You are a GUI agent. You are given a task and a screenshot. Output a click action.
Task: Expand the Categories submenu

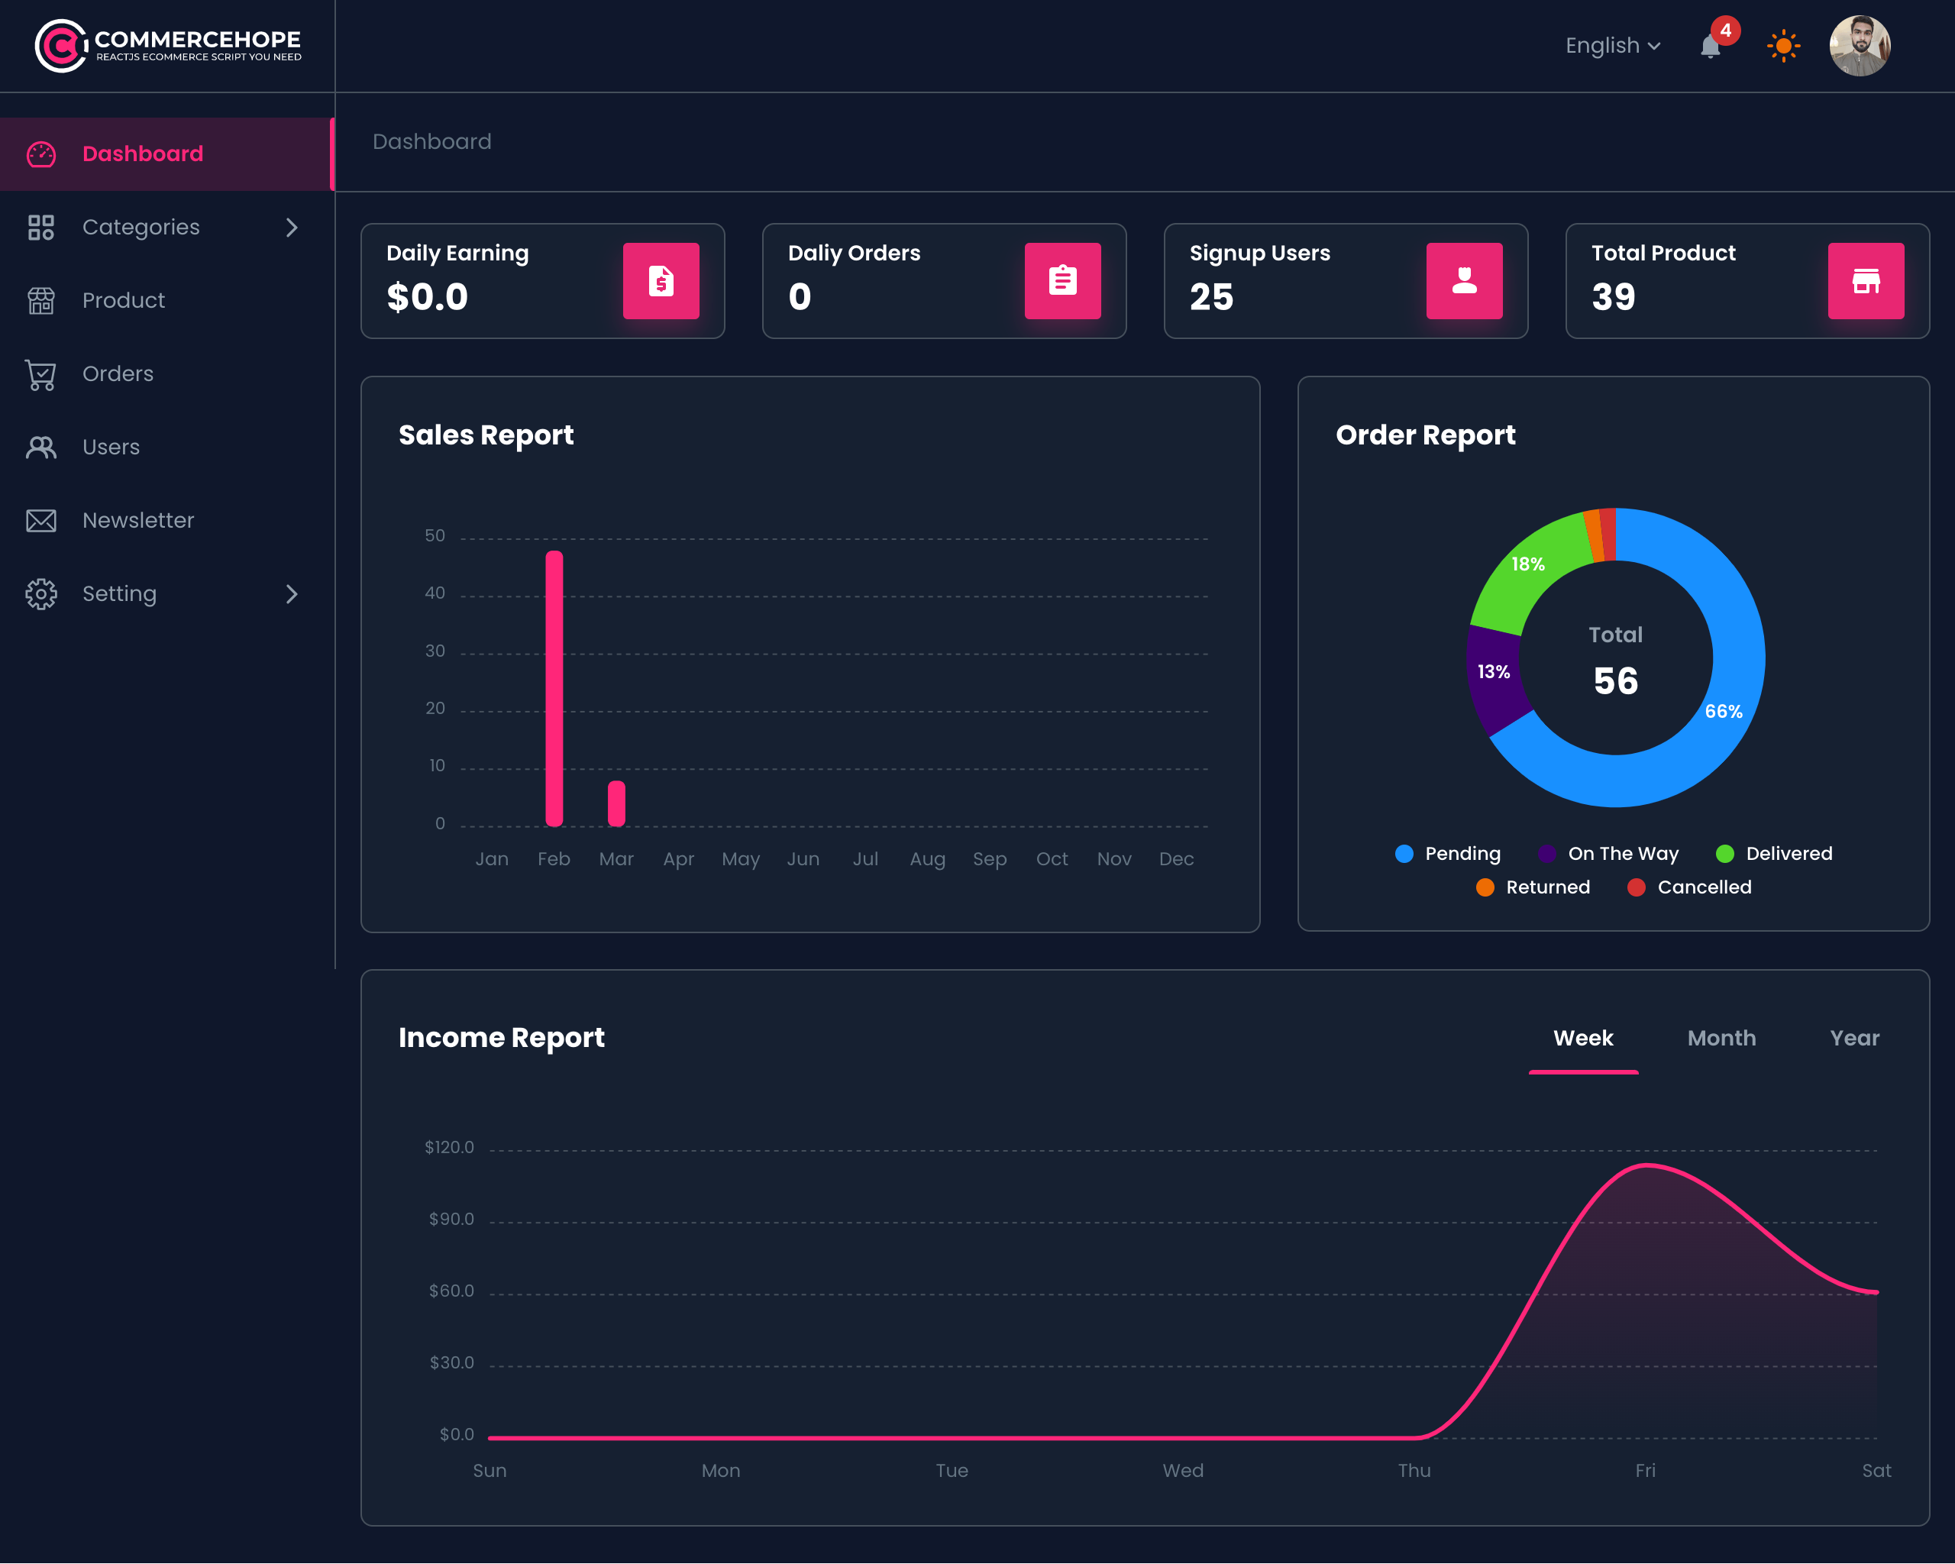291,228
